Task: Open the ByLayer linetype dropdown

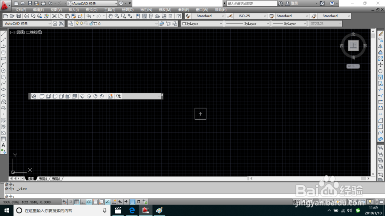Action: tap(268, 23)
